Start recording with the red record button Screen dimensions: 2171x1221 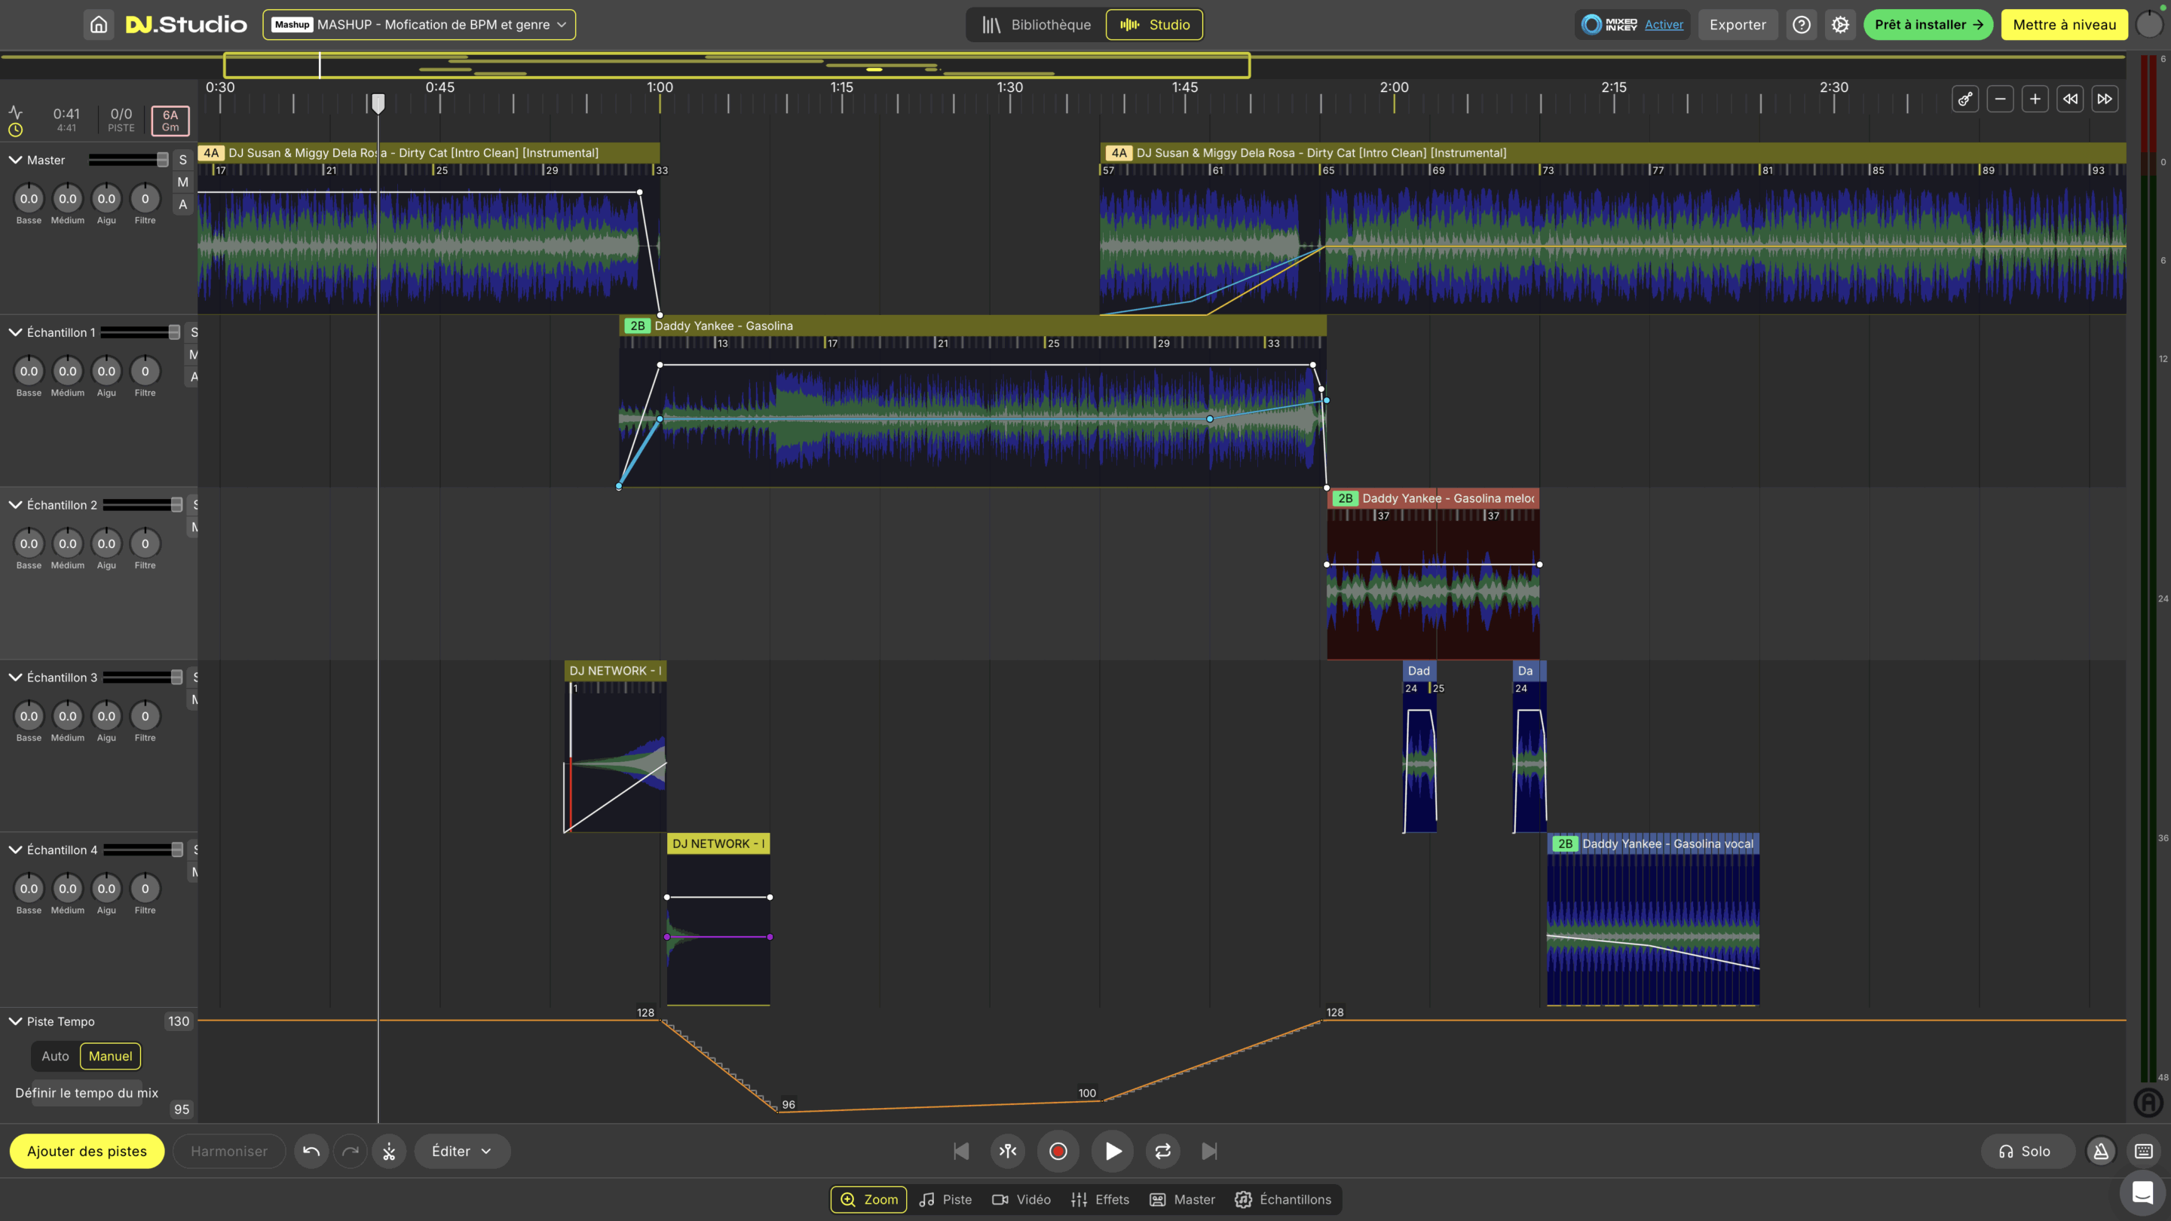point(1058,1151)
